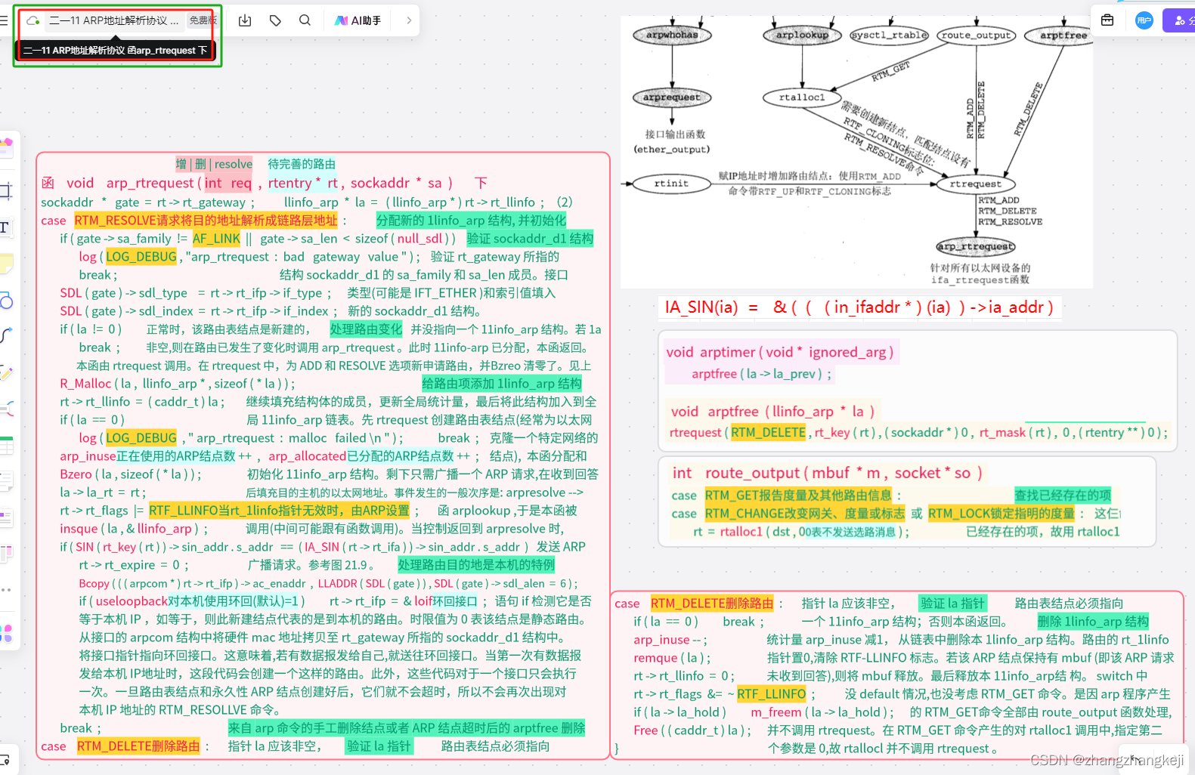
Task: Click RTM_DELETE删除路由 in right panel
Action: [712, 604]
